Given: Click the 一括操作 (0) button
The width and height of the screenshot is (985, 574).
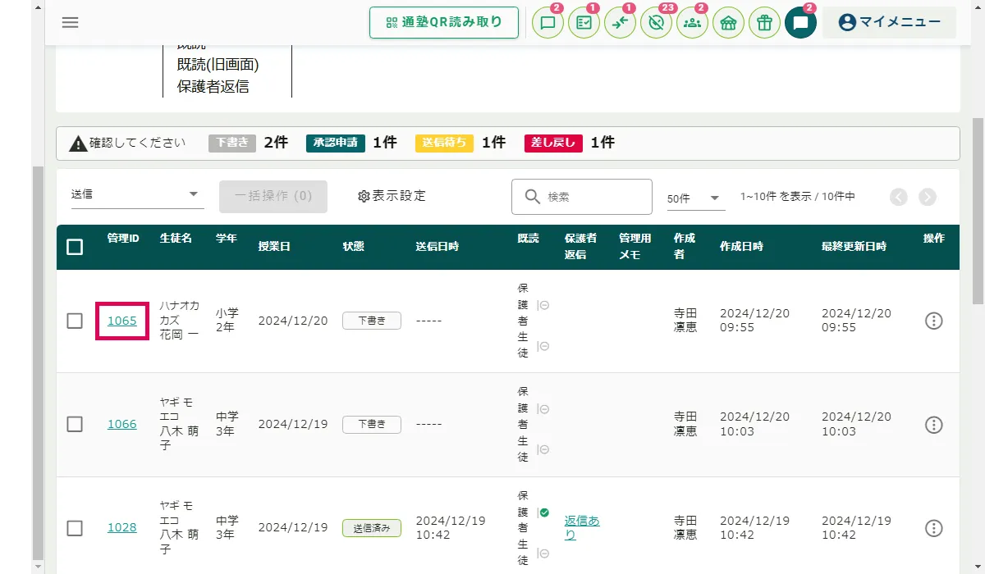Looking at the screenshot, I should (x=273, y=197).
